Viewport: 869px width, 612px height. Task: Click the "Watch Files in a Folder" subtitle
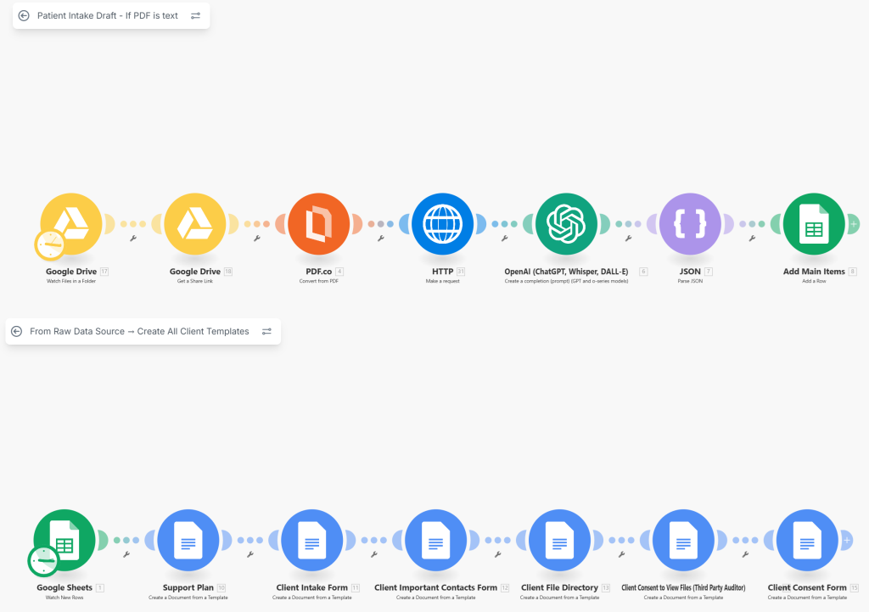pos(71,281)
